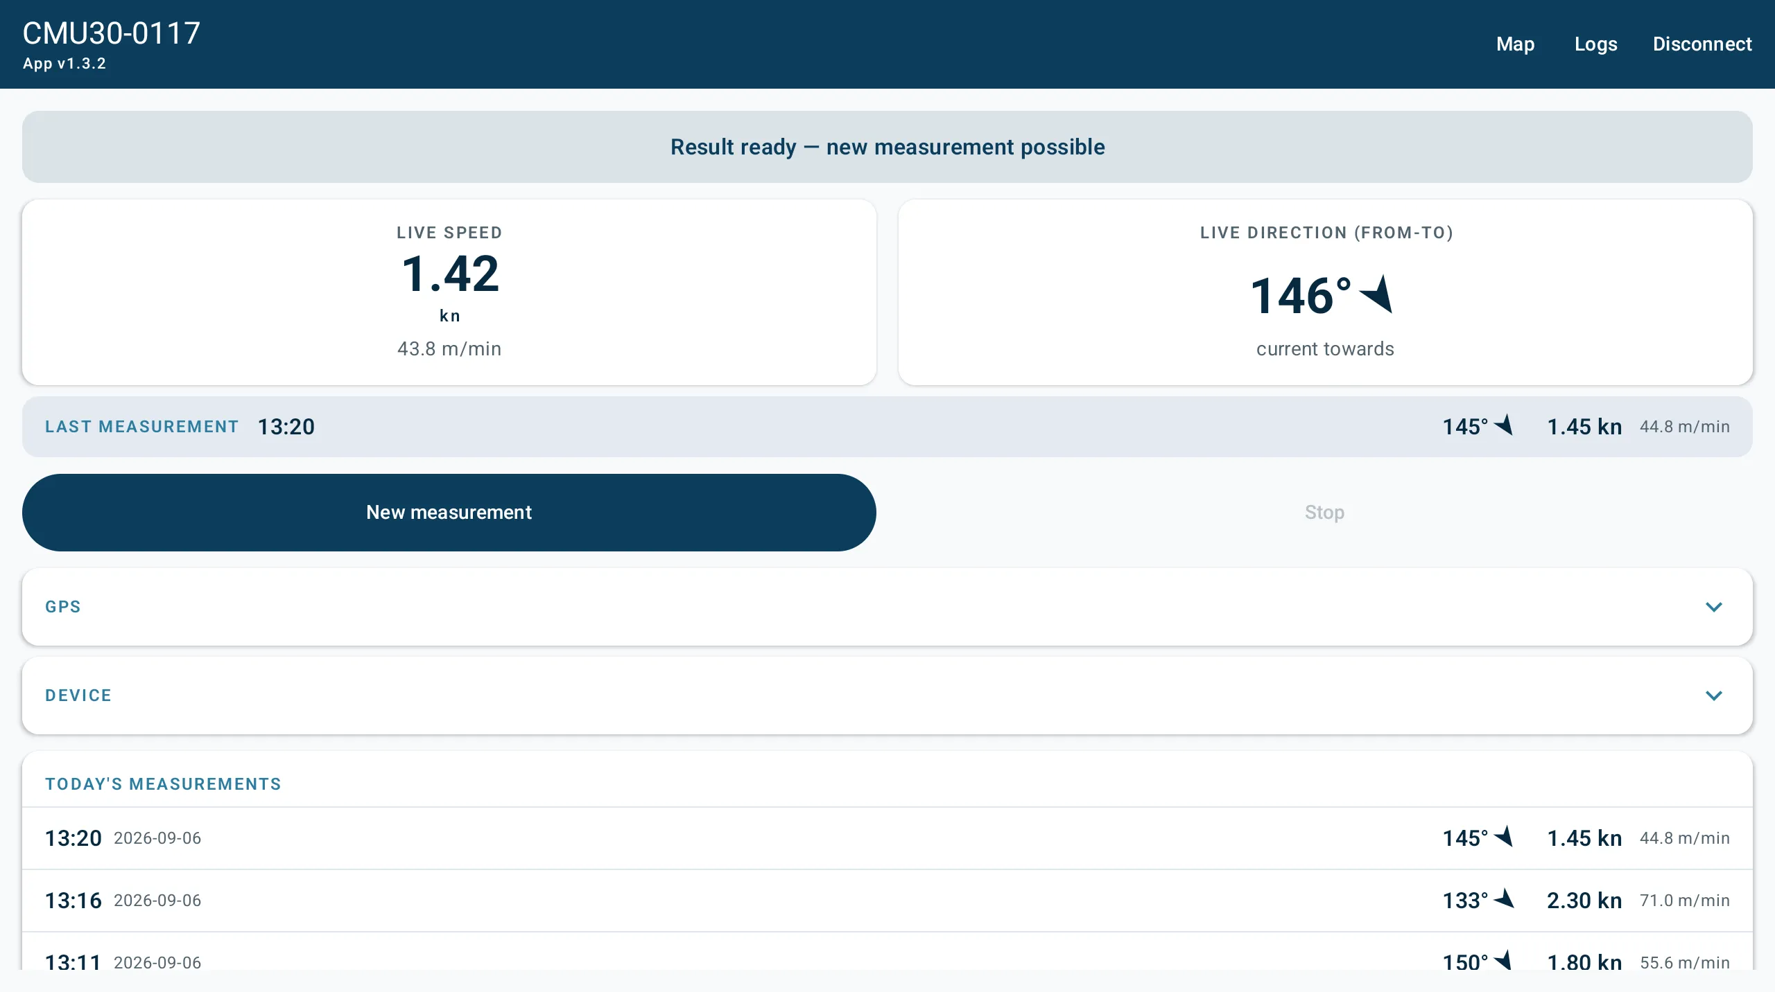This screenshot has height=992, width=1775.
Task: Click the Result ready status banner
Action: tap(887, 147)
